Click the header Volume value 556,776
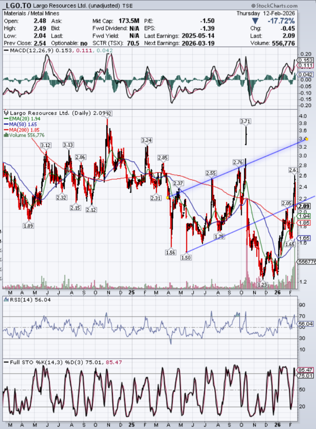 [x=283, y=43]
